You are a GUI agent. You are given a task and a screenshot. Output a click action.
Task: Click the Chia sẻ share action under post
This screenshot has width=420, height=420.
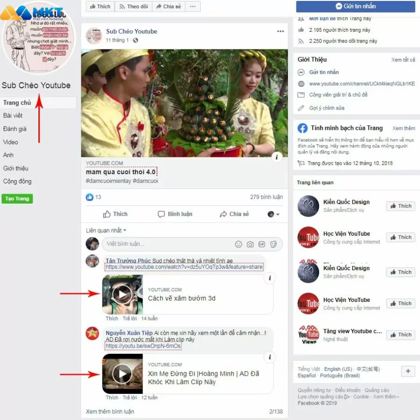pyautogui.click(x=234, y=214)
